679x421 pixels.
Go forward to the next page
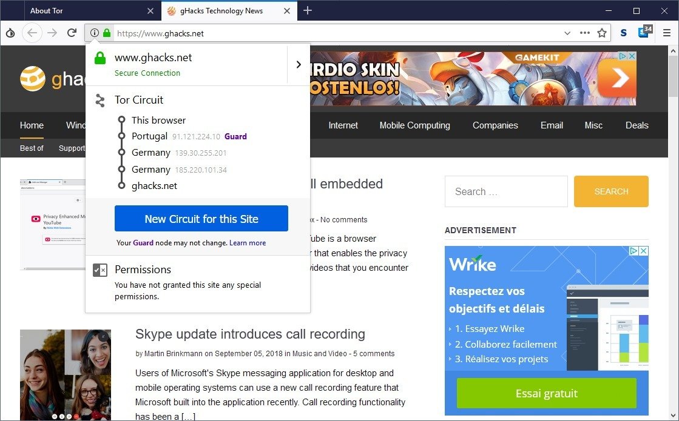[52, 33]
